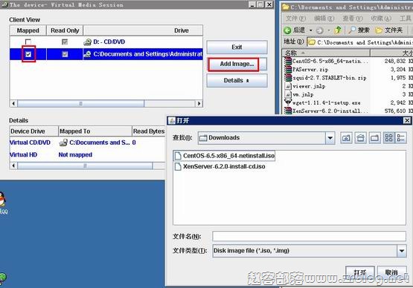The height and width of the screenshot is (288, 413).
Task: Click the D: CD/DVD drive icon
Action: click(x=87, y=42)
